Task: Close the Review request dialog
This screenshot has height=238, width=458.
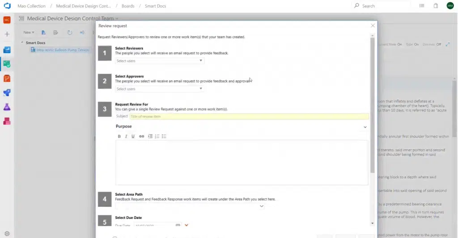Action: click(x=373, y=26)
